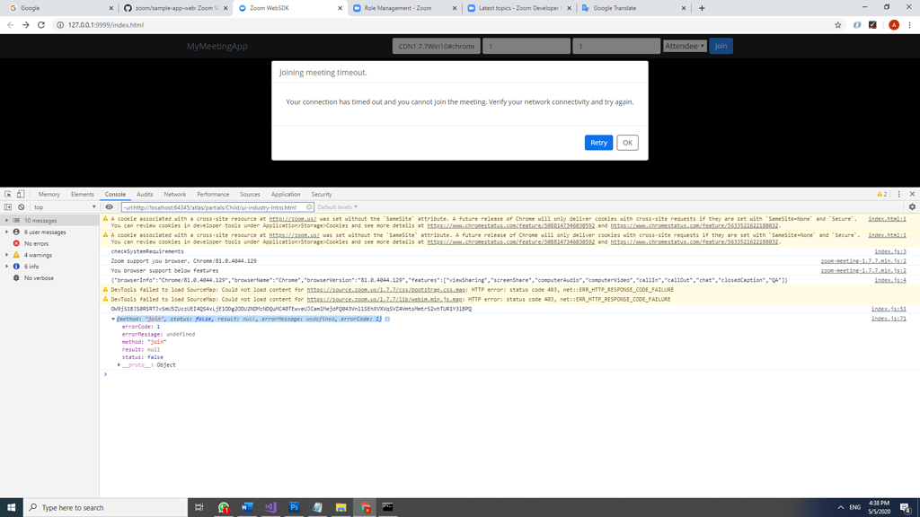
Task: Launch Word from the Windows taskbar
Action: (246, 506)
